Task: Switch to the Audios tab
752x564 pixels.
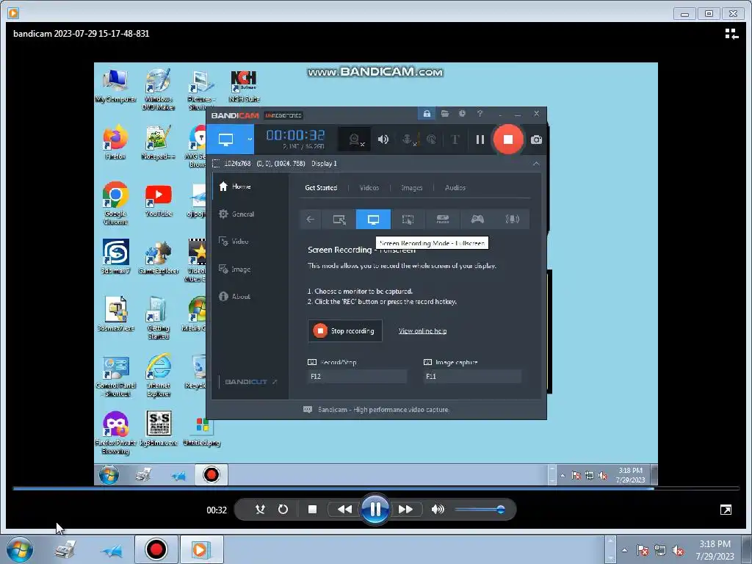Action: tap(455, 187)
